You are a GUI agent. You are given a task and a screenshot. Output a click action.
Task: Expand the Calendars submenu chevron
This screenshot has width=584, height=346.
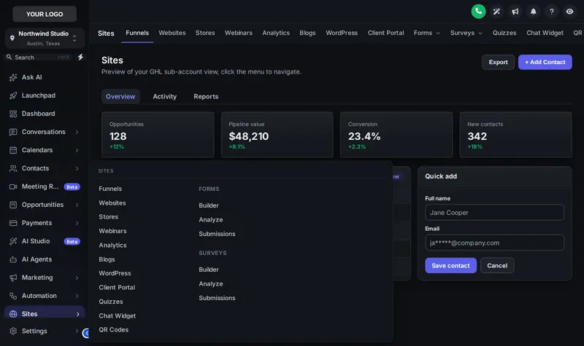point(77,150)
